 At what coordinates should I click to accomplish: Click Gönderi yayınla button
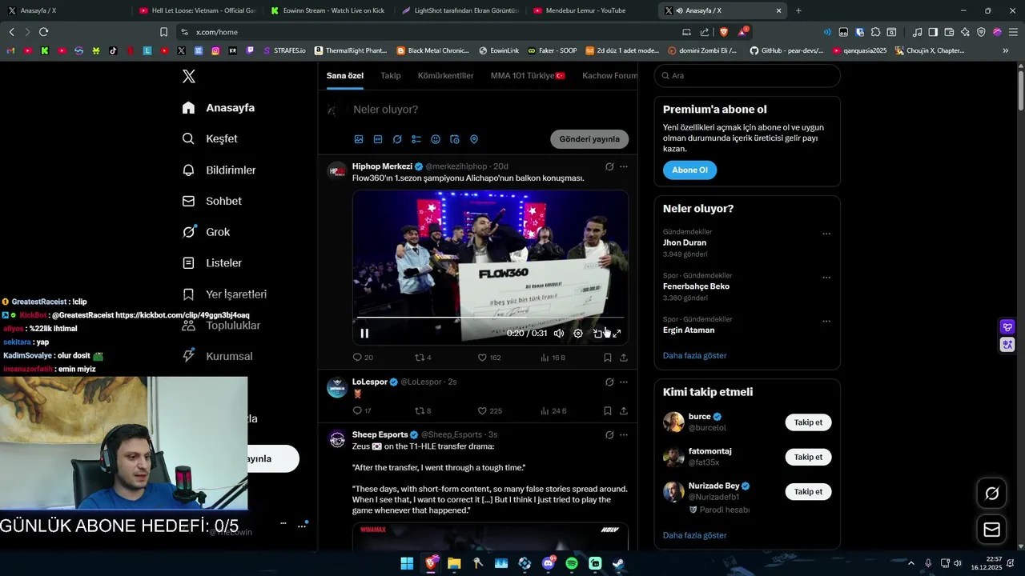(589, 139)
